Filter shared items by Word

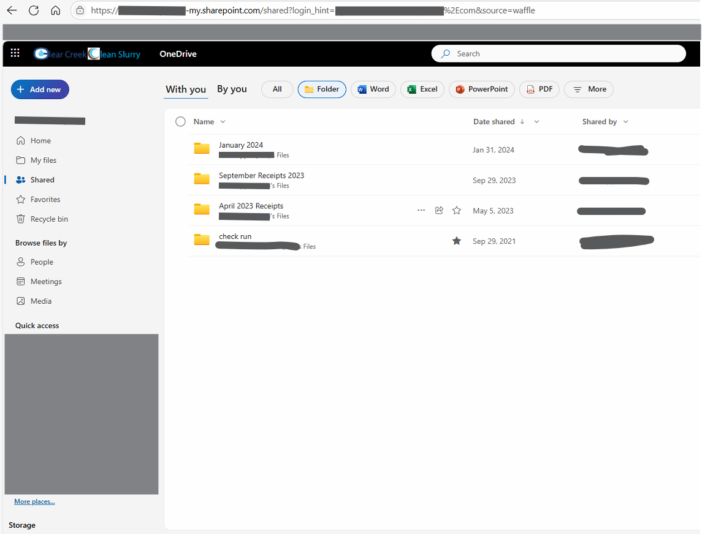[x=373, y=89]
